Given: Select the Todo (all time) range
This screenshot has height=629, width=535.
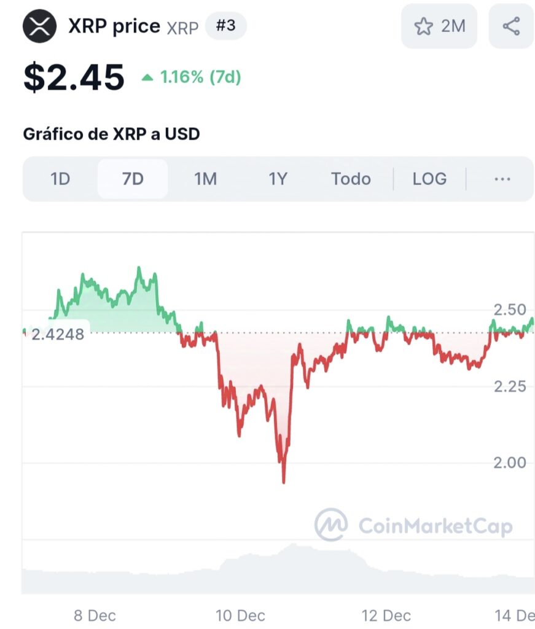Looking at the screenshot, I should click(x=351, y=179).
